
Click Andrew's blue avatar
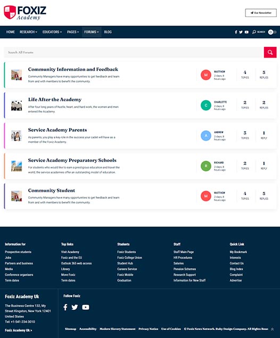pyautogui.click(x=206, y=135)
